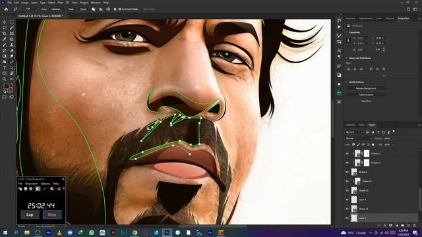This screenshot has height=237, width=422.
Task: Click Remove Background button
Action: tap(366, 88)
